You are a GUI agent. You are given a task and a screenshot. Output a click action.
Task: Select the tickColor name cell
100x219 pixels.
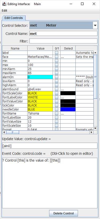tap(15, 106)
